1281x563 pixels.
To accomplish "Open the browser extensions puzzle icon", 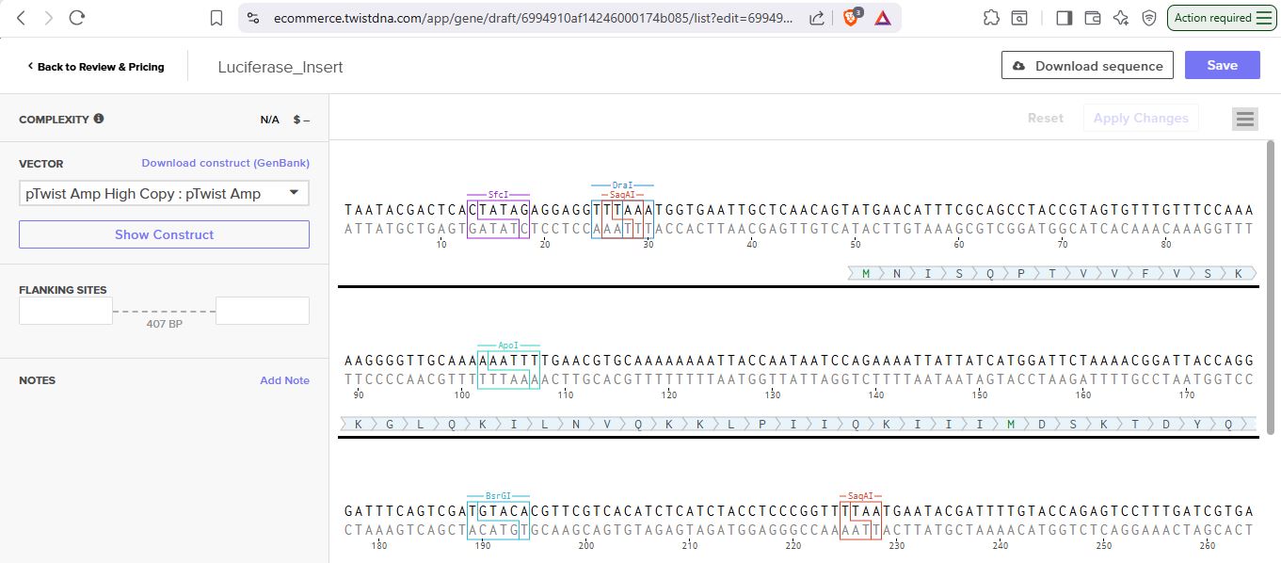I will (x=991, y=18).
